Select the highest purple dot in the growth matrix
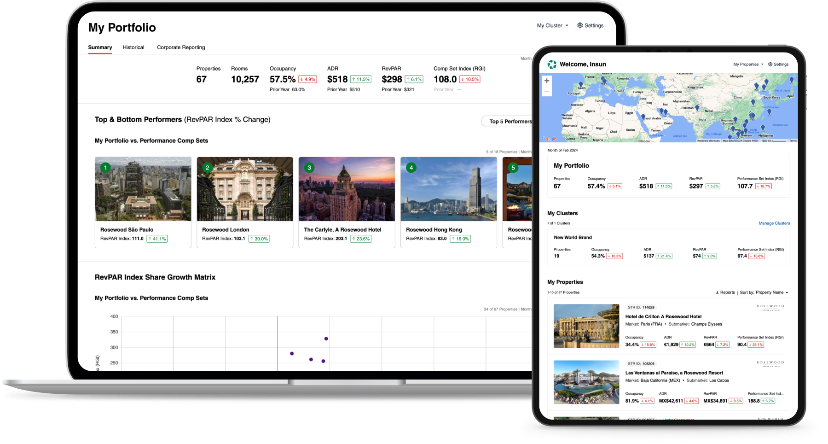The width and height of the screenshot is (828, 444). pyautogui.click(x=326, y=339)
